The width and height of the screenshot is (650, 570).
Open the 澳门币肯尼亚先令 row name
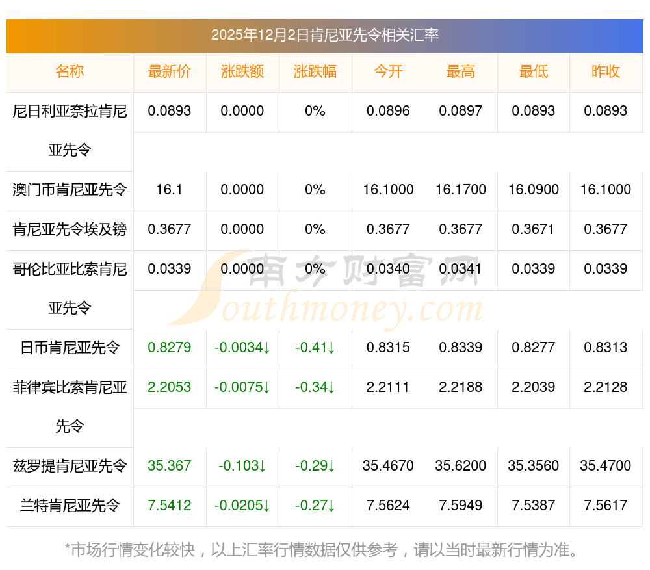point(70,190)
